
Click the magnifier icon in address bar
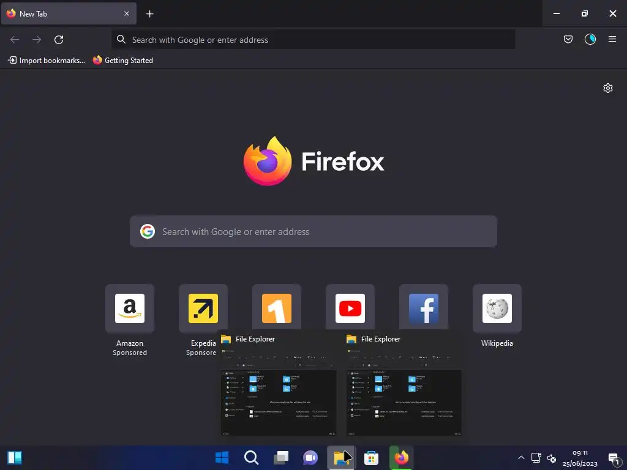(121, 39)
